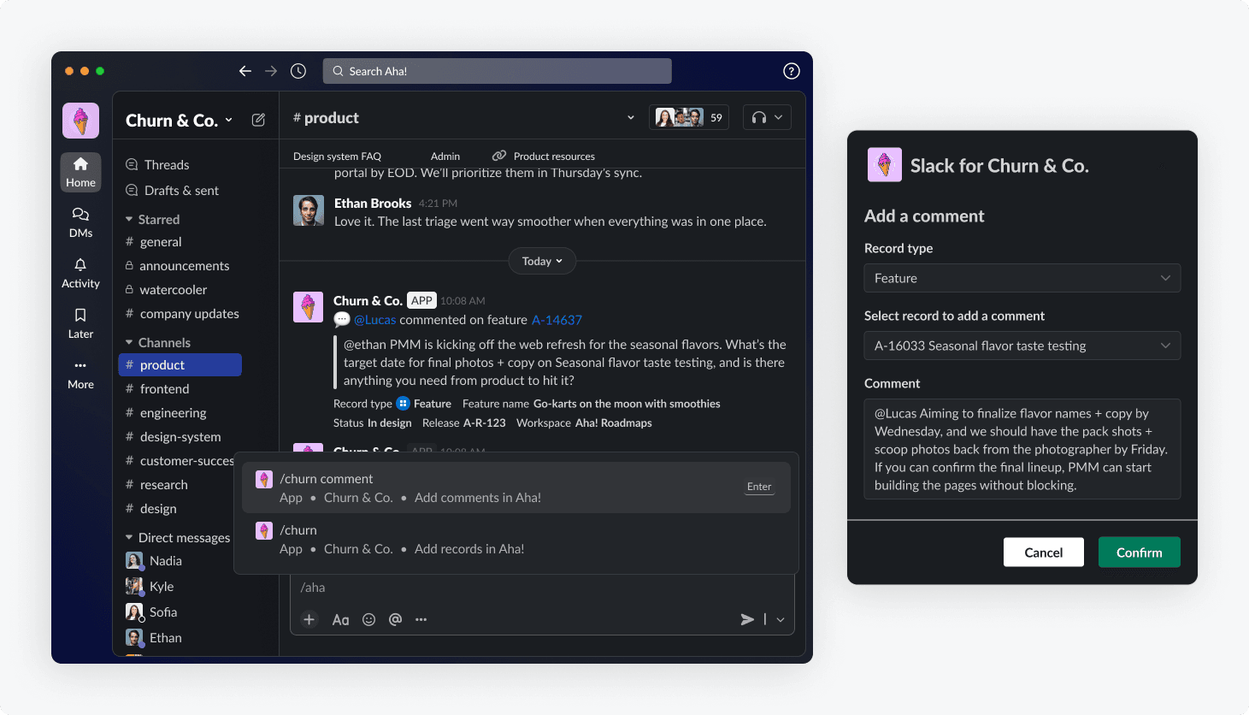Click the @Lucas mention link
Screen dimensions: 1249x715
coord(374,320)
